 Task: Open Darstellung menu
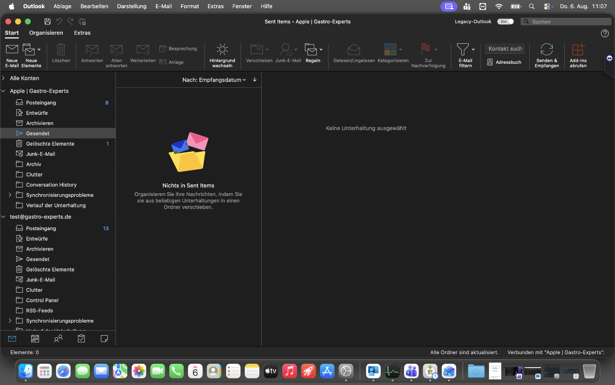coord(132,7)
